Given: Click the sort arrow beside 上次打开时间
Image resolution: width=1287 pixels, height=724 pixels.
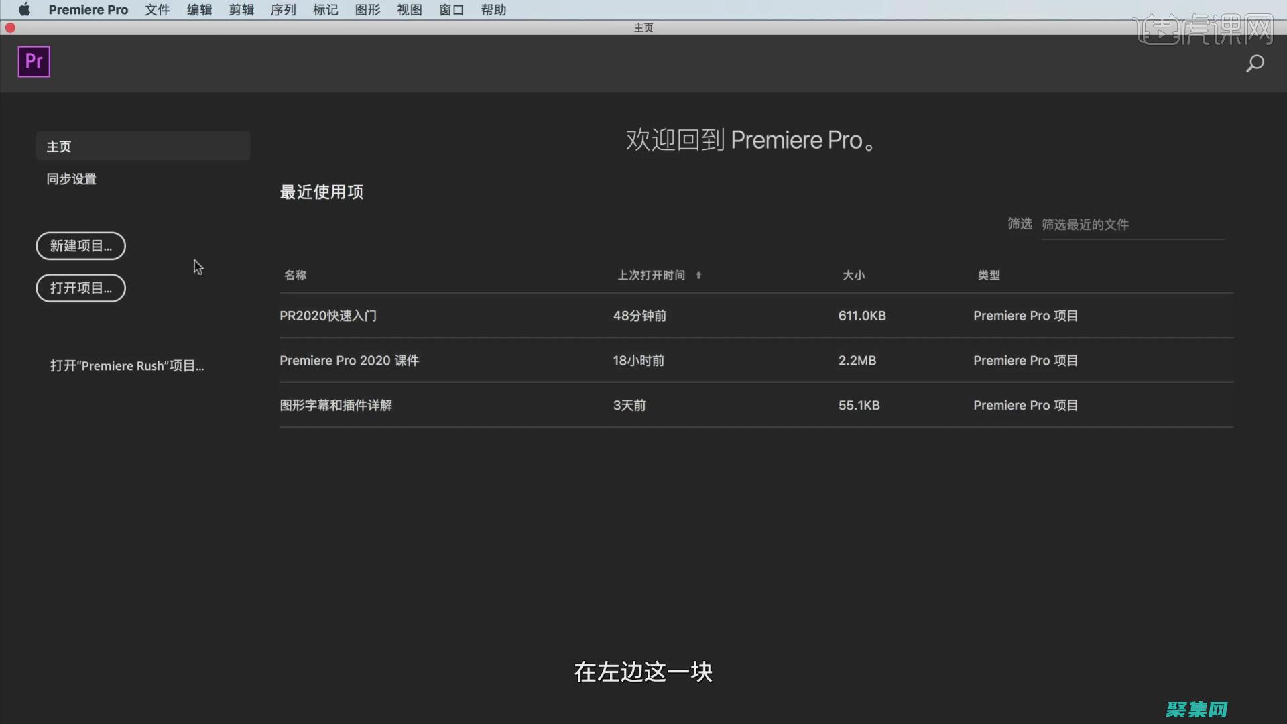Looking at the screenshot, I should coord(698,275).
